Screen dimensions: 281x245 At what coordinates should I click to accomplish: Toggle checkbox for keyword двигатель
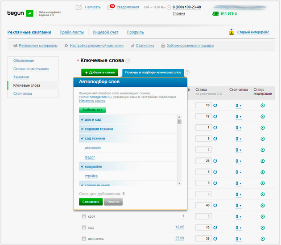click(x=83, y=238)
